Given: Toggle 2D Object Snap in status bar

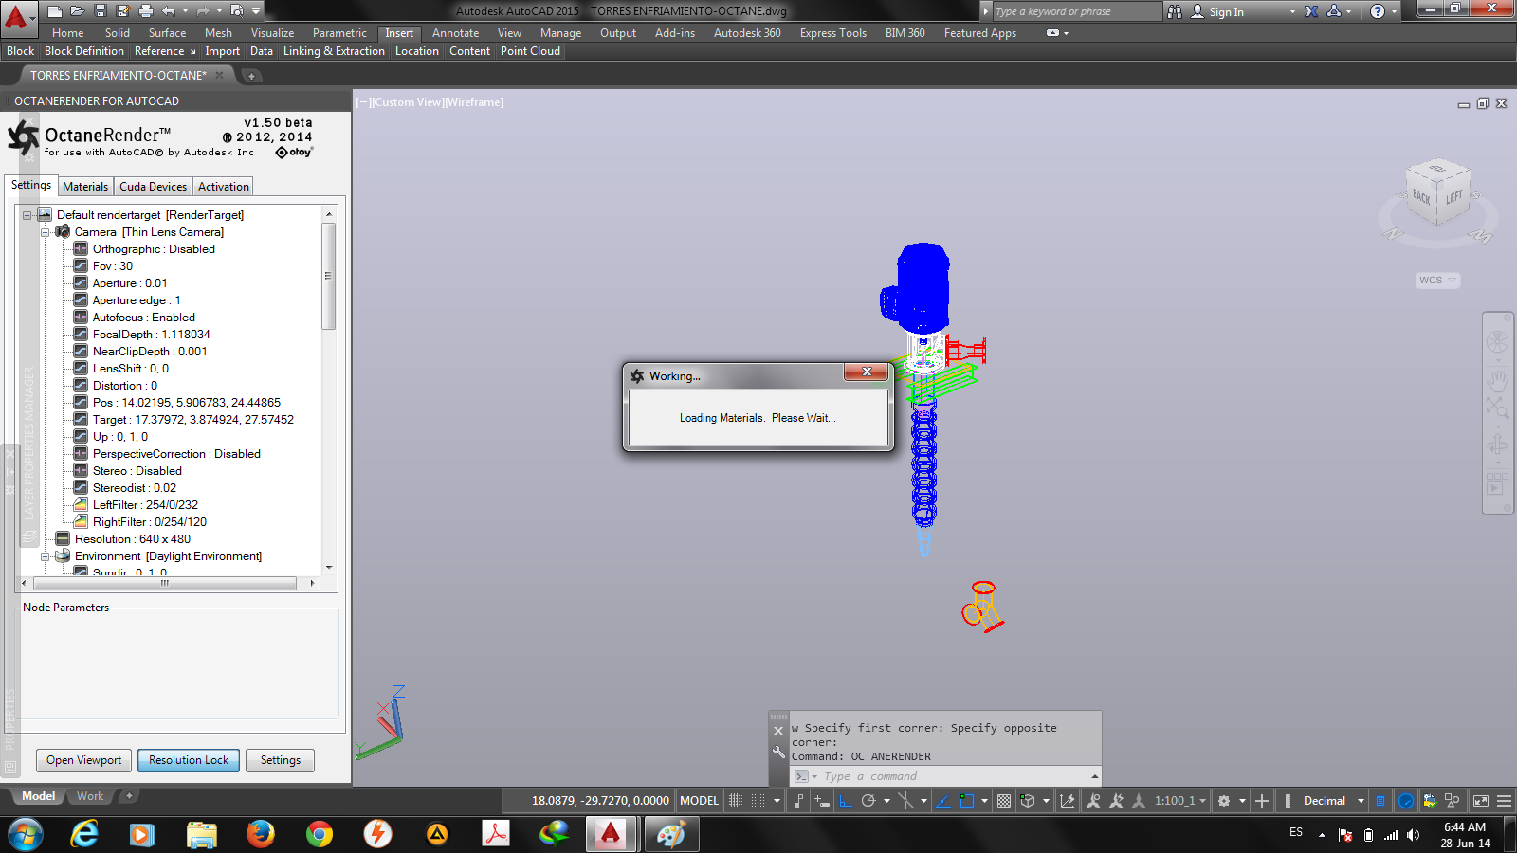Looking at the screenshot, I should pos(967,801).
